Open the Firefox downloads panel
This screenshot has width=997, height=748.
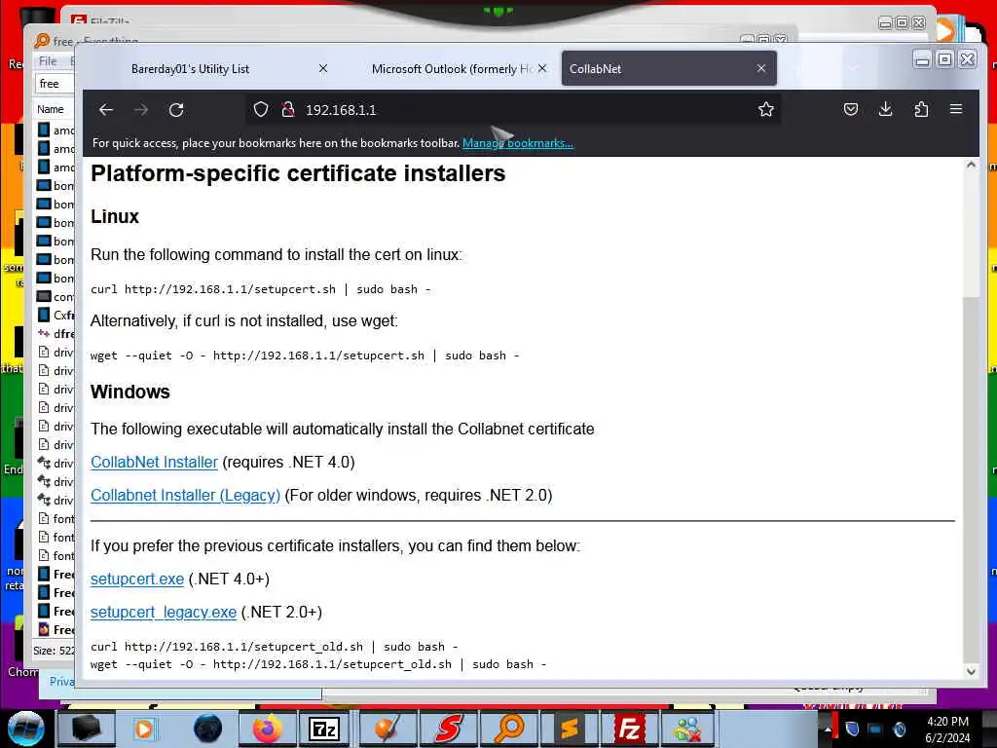(885, 109)
